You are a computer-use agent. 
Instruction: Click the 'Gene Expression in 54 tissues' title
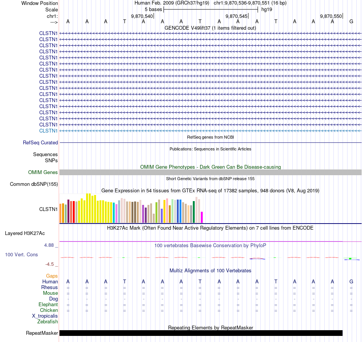tap(210, 191)
